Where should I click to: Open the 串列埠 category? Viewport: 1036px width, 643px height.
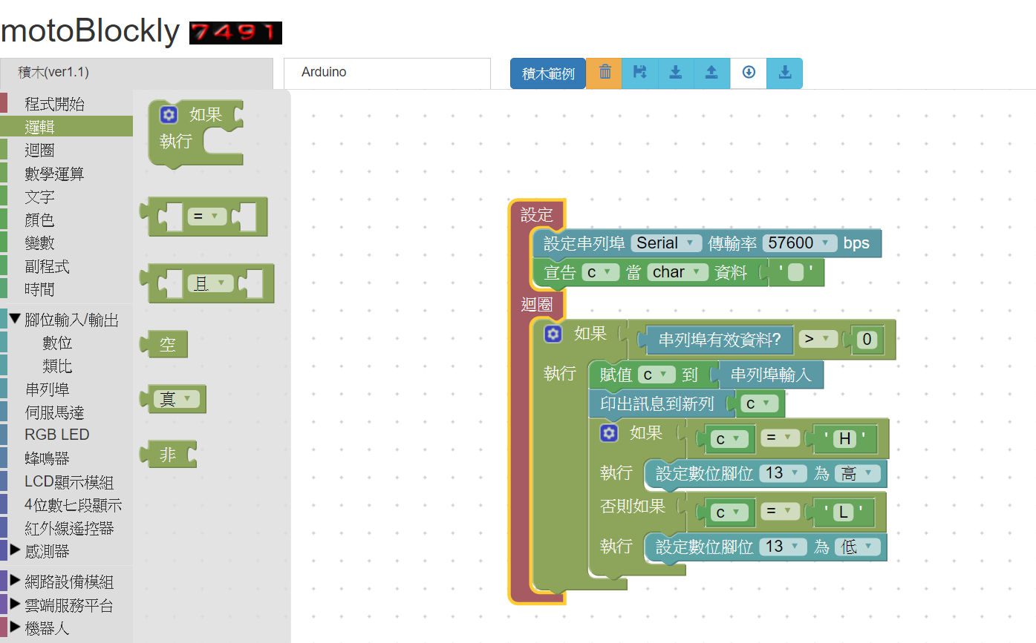click(x=67, y=389)
